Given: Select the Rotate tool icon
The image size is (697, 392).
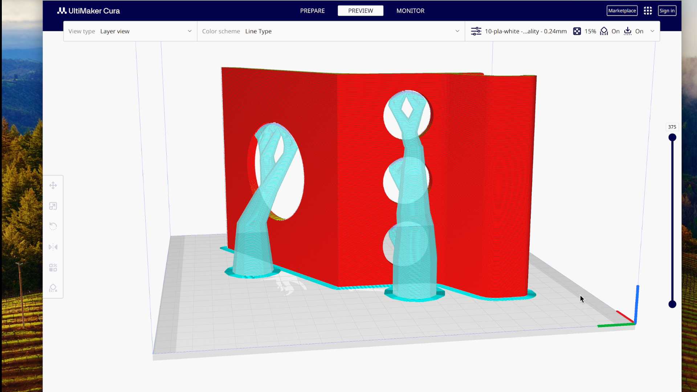Looking at the screenshot, I should (53, 226).
